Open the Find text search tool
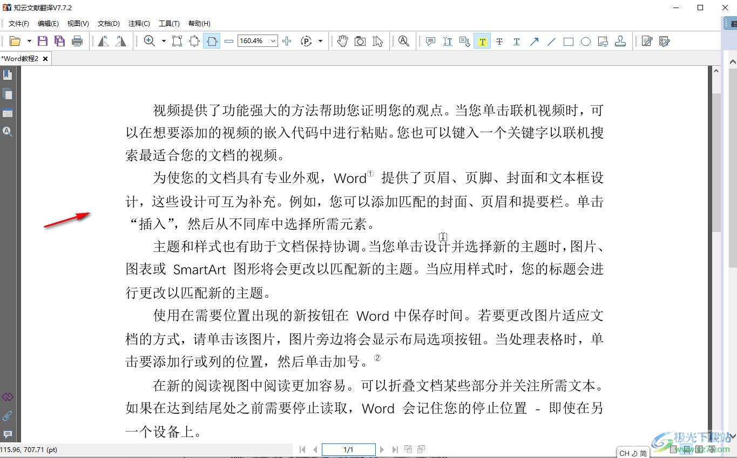The image size is (737, 458). coord(403,41)
